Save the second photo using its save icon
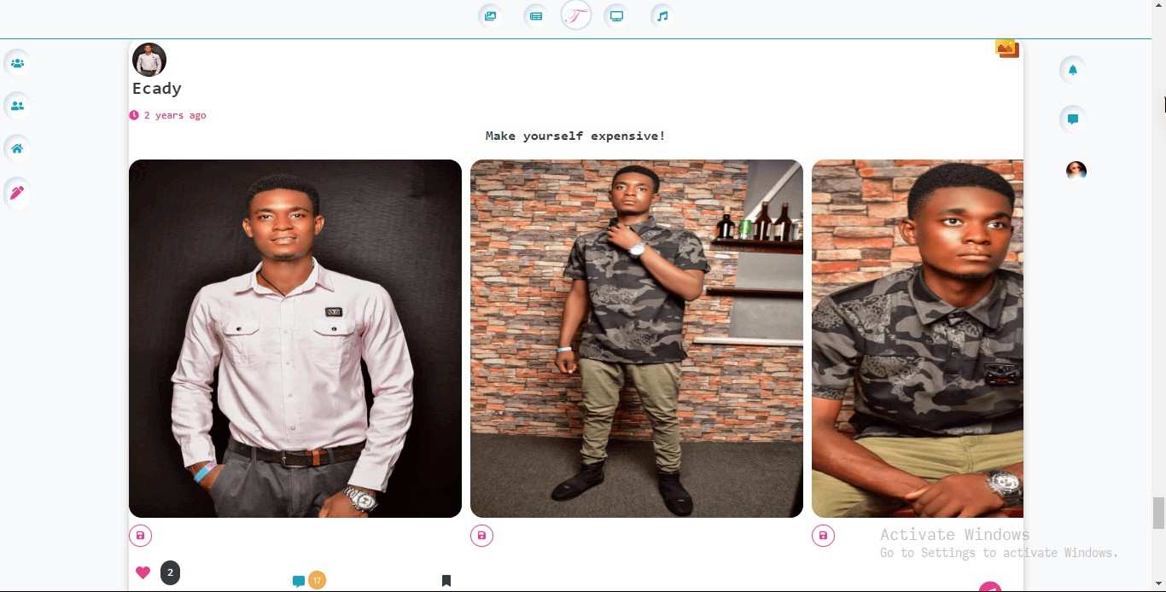 pos(482,536)
